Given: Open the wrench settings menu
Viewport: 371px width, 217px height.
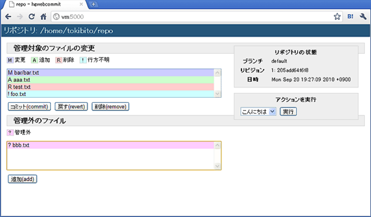Looking at the screenshot, I should click(363, 17).
